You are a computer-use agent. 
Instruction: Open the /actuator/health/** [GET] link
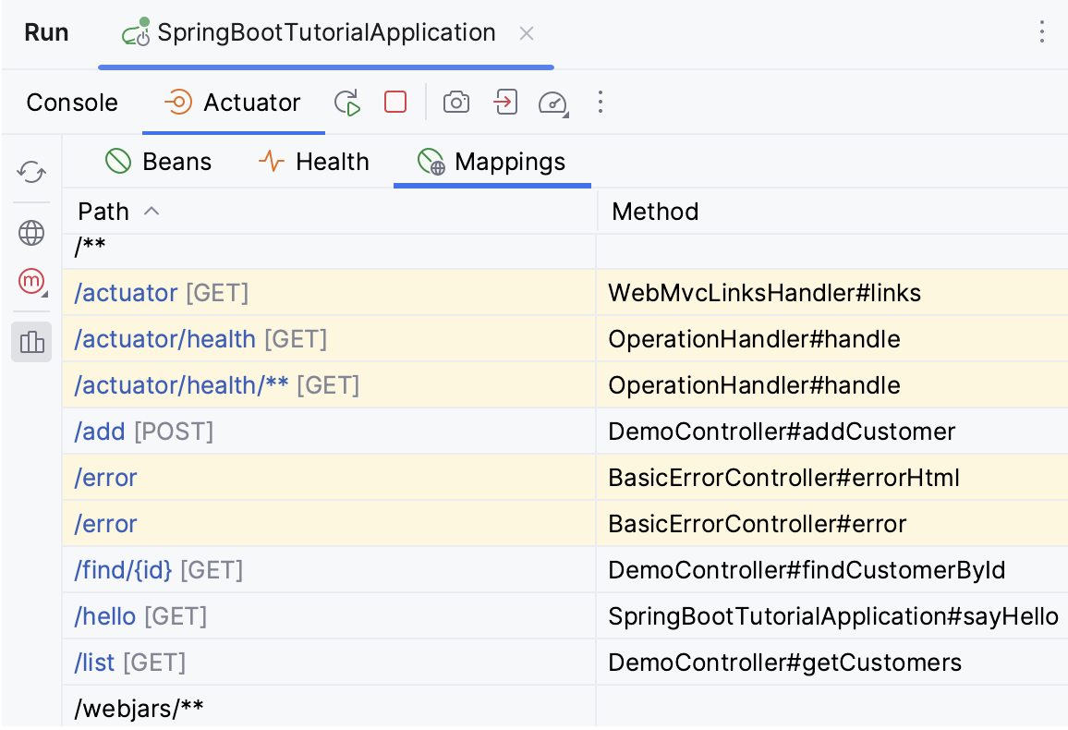(x=216, y=385)
